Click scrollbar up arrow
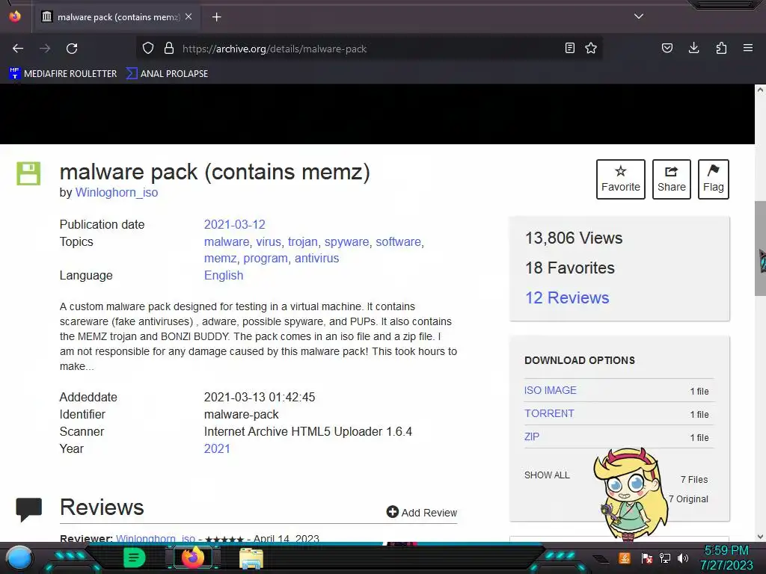766x574 pixels. click(760, 90)
